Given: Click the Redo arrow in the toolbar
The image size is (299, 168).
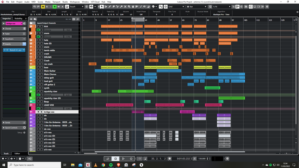Looking at the screenshot, I should point(38,7).
